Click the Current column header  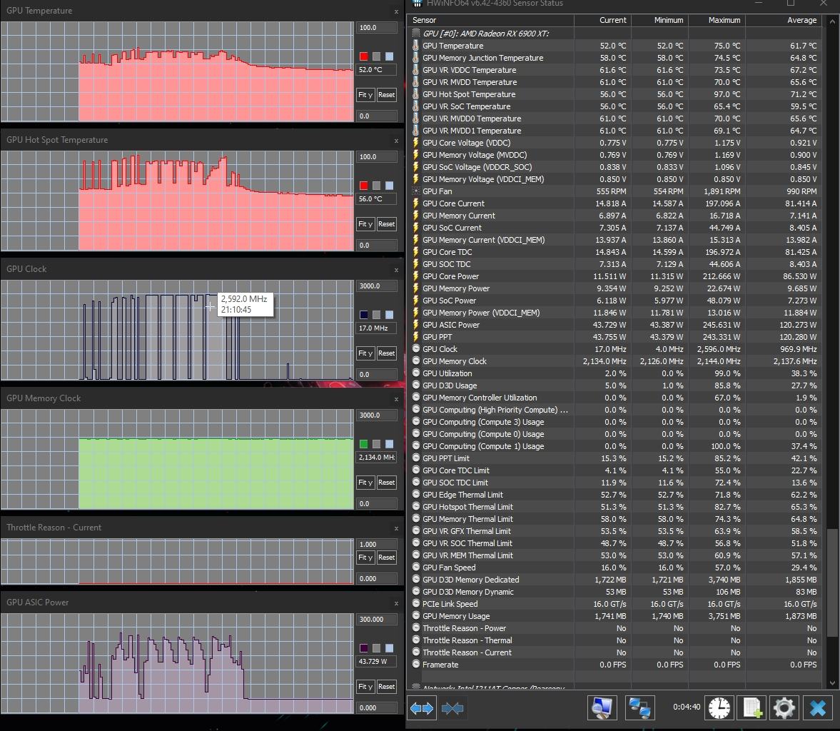pos(602,20)
